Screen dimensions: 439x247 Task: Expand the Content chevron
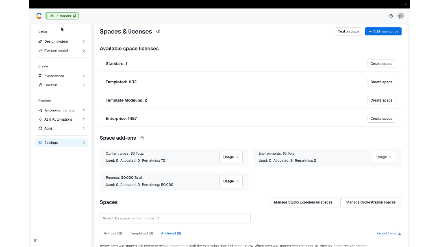(84, 85)
